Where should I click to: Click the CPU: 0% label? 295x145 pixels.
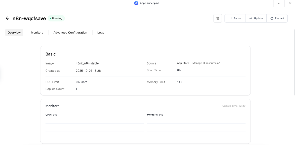pyautogui.click(x=51, y=115)
